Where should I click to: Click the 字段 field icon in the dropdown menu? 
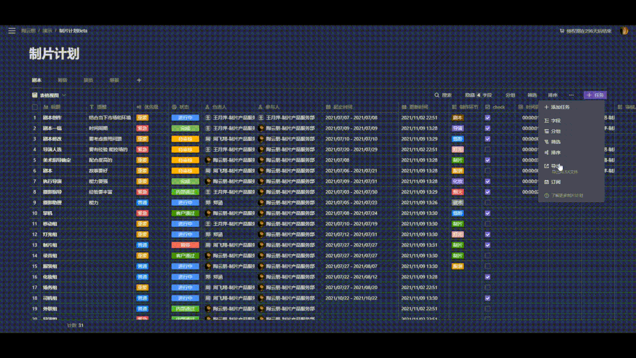tap(546, 121)
